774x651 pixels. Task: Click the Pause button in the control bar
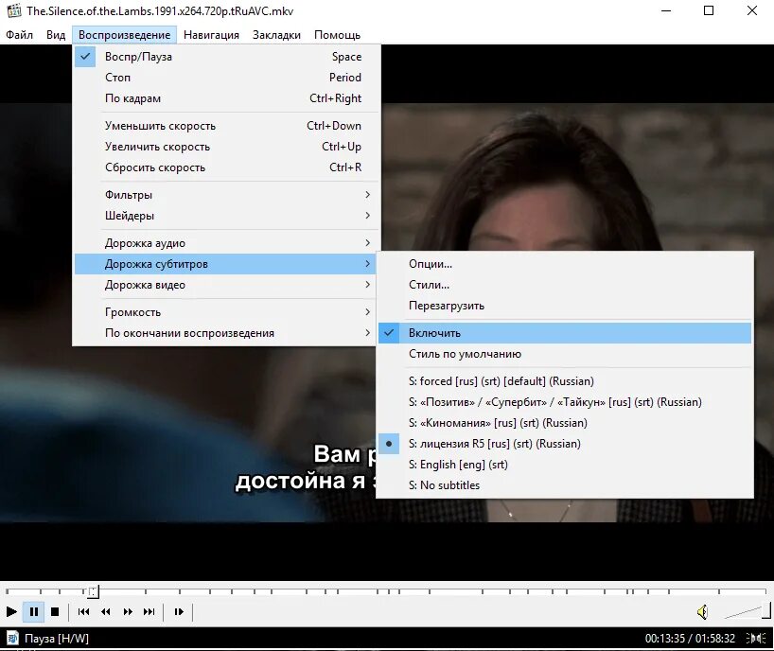33,612
